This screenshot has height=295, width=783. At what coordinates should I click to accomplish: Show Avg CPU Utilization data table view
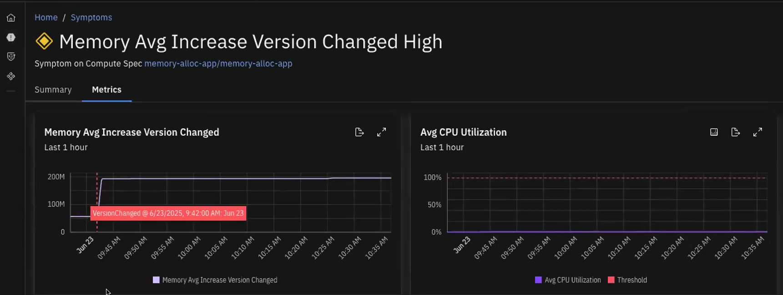tap(714, 132)
